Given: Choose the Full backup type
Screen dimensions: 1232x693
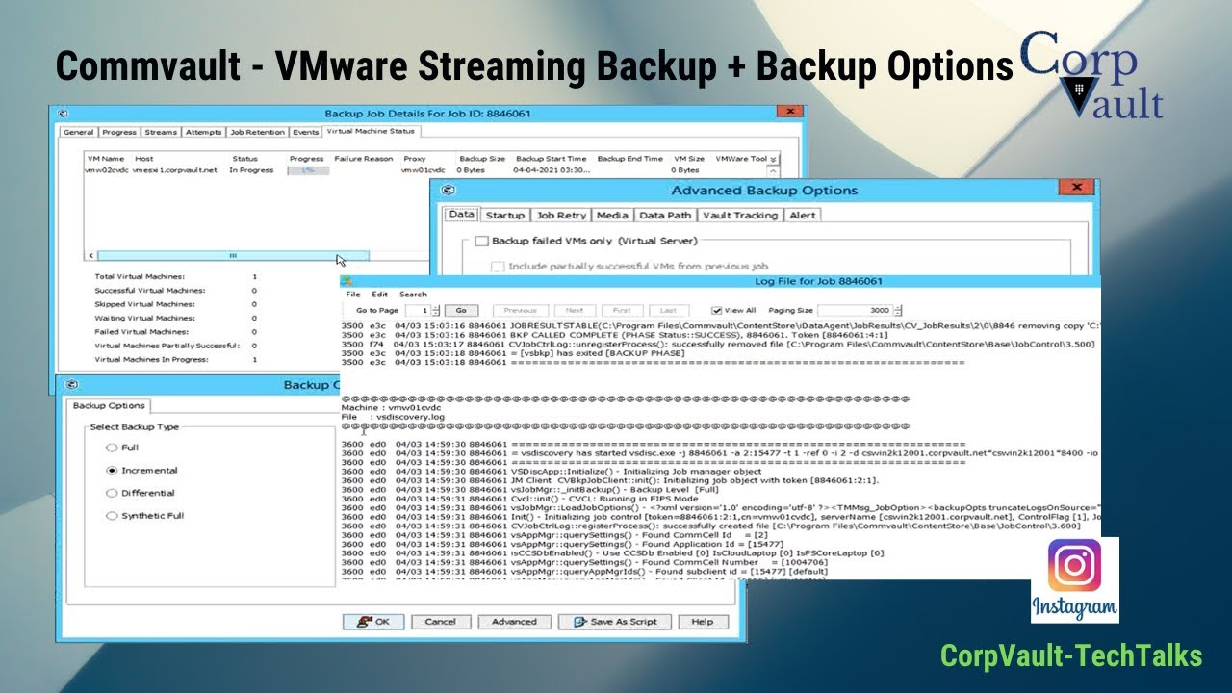Looking at the screenshot, I should click(x=112, y=448).
